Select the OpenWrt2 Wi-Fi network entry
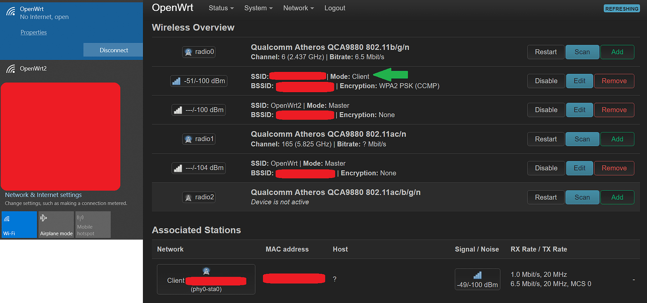Viewport: 647px width, 303px height. (x=33, y=69)
